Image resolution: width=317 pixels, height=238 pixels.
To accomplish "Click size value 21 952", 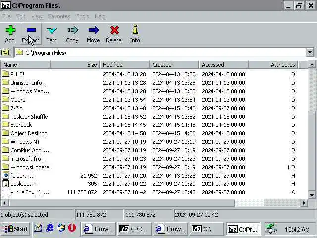I will click(89, 176).
